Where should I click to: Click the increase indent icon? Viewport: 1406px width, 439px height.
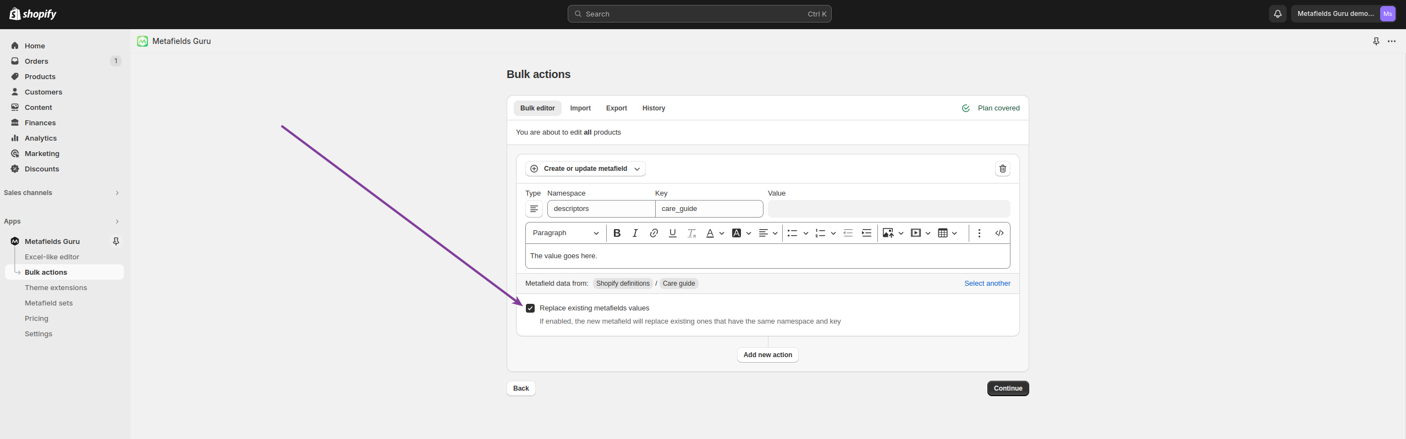[x=866, y=233]
